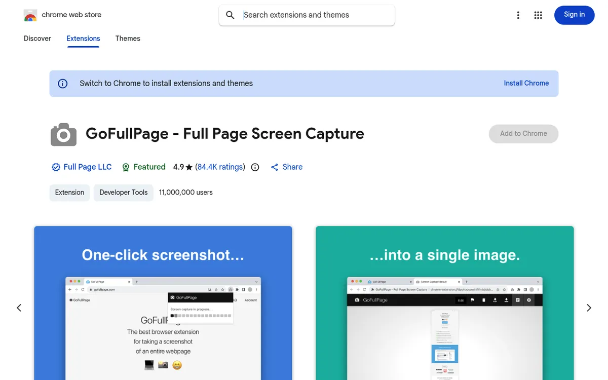
Task: Click the 4.9 rating value
Action: click(x=178, y=167)
